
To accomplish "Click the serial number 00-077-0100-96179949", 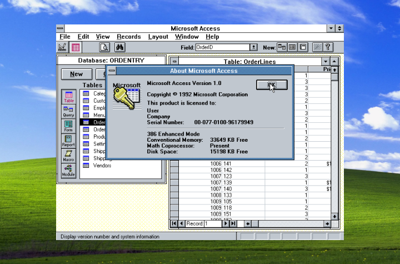I will [x=224, y=122].
